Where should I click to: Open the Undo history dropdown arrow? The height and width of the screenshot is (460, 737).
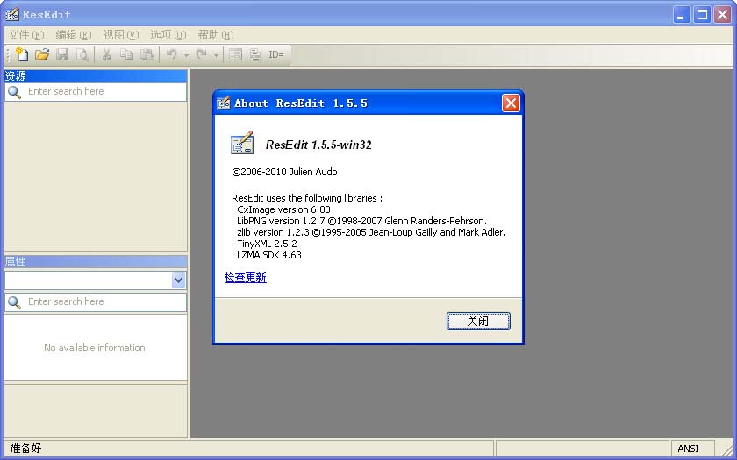tap(186, 55)
